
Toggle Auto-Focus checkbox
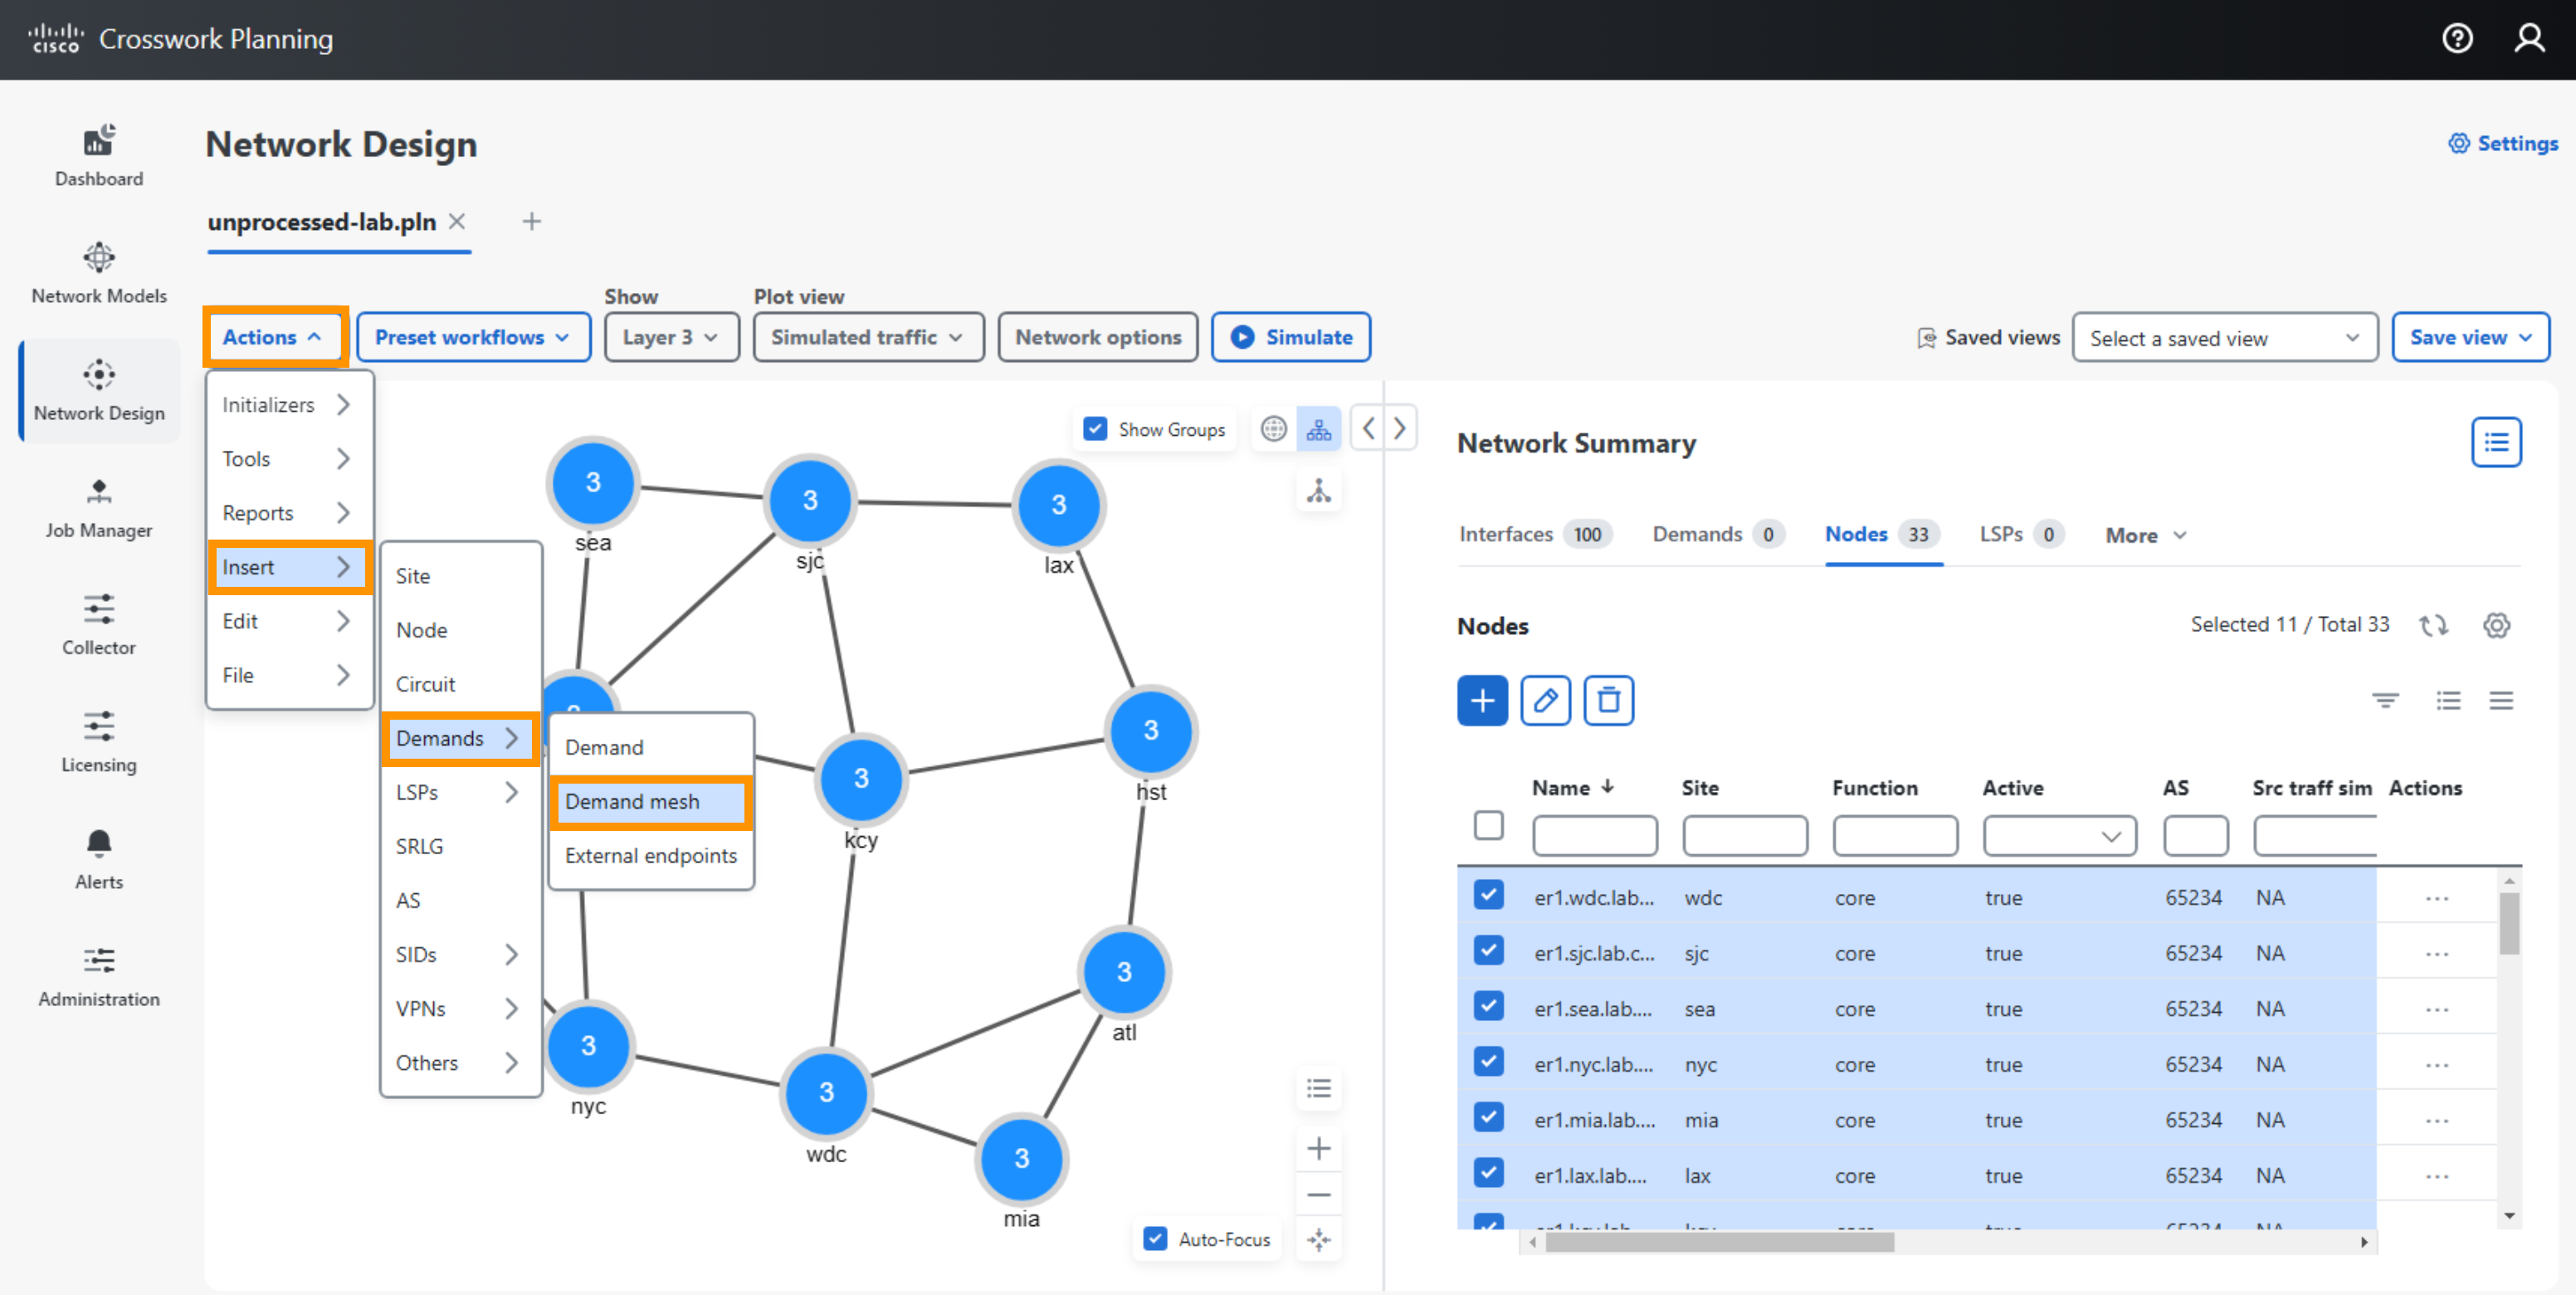pos(1155,1239)
